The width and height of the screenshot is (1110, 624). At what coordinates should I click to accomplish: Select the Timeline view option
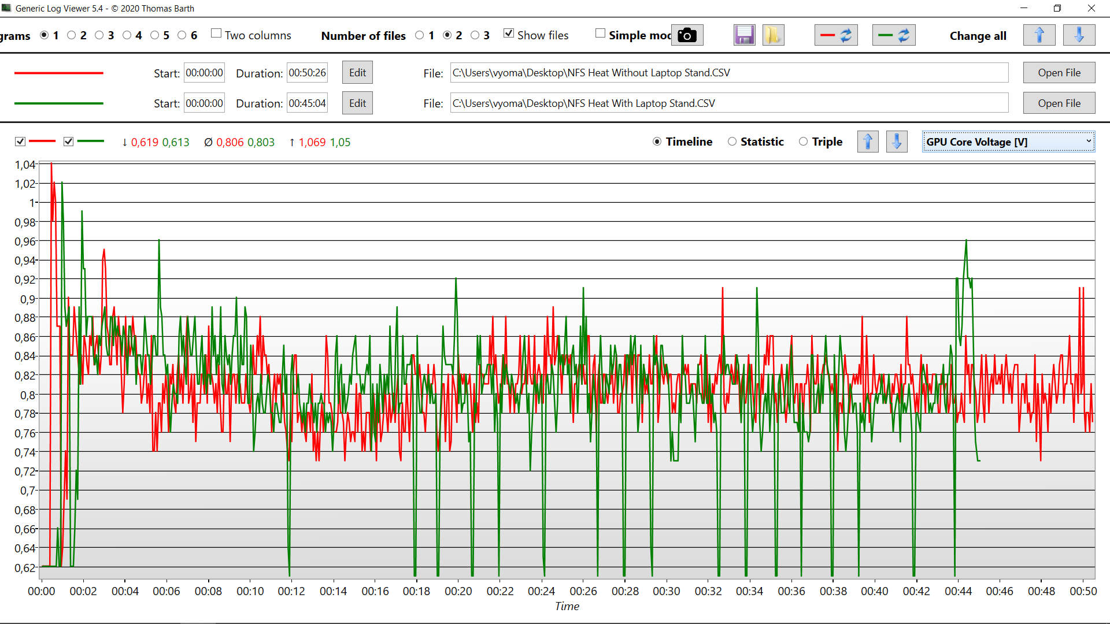pyautogui.click(x=657, y=142)
